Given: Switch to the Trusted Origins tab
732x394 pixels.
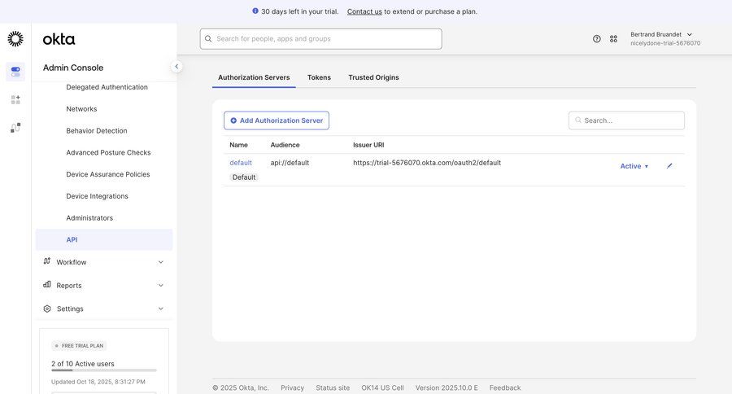Looking at the screenshot, I should click(x=373, y=77).
